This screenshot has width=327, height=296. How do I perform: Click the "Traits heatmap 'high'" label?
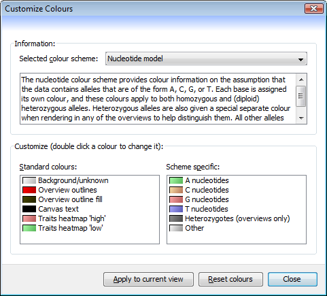(x=72, y=218)
